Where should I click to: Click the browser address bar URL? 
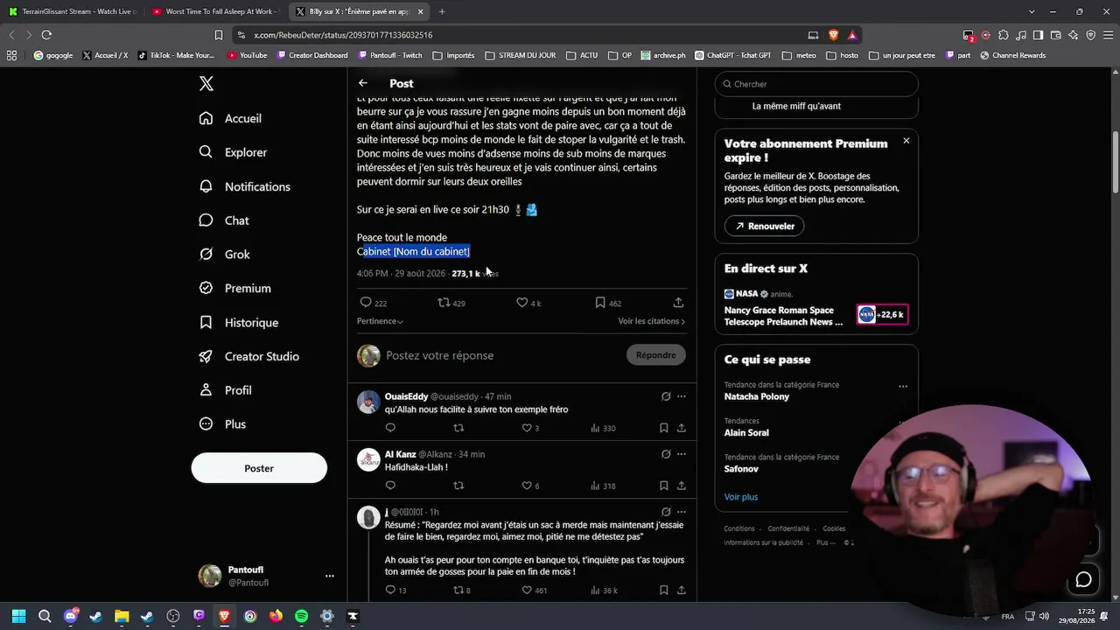pos(343,35)
